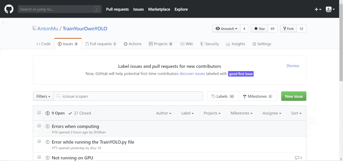
Task: Open the comment count on Not running on GPU
Action: (298, 158)
